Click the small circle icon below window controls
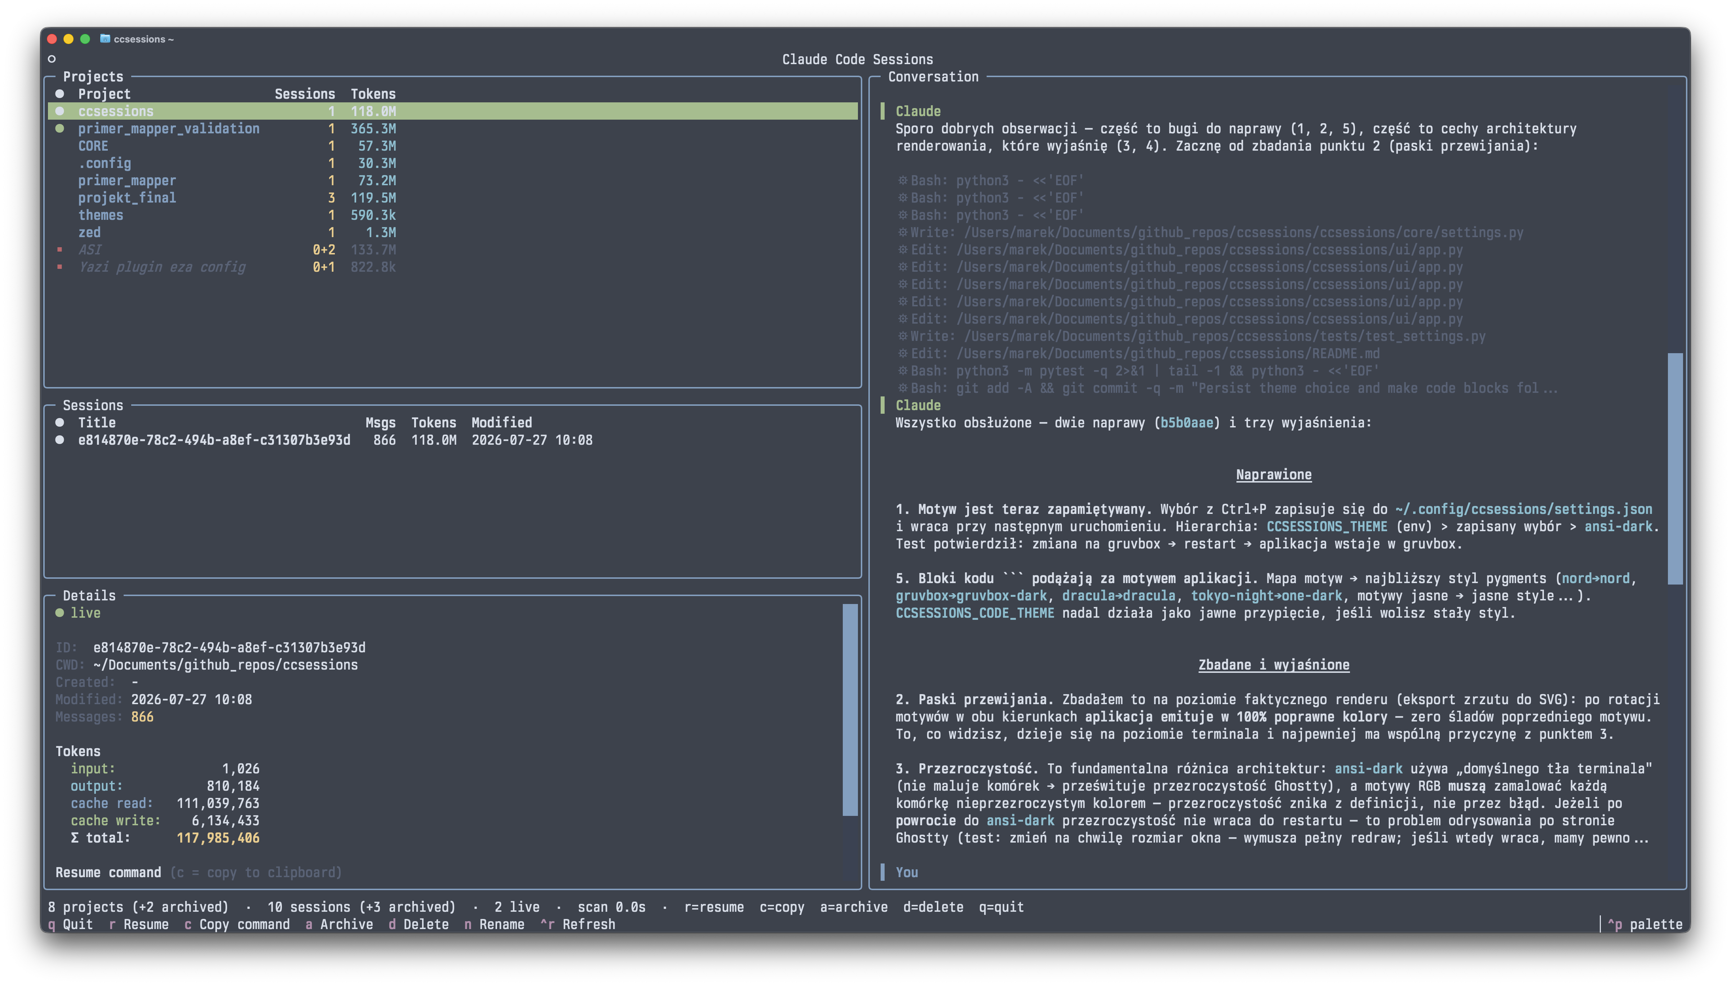Viewport: 1731px width, 986px height. (52, 59)
